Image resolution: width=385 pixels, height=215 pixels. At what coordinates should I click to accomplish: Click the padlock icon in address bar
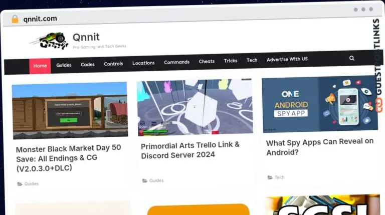pyautogui.click(x=15, y=19)
